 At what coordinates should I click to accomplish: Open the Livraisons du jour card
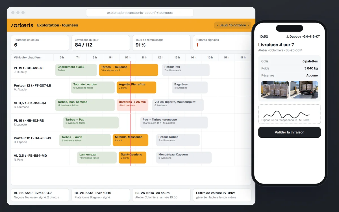[x=101, y=43]
